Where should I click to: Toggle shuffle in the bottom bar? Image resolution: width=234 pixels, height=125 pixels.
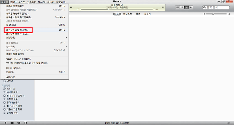click(x=12, y=123)
